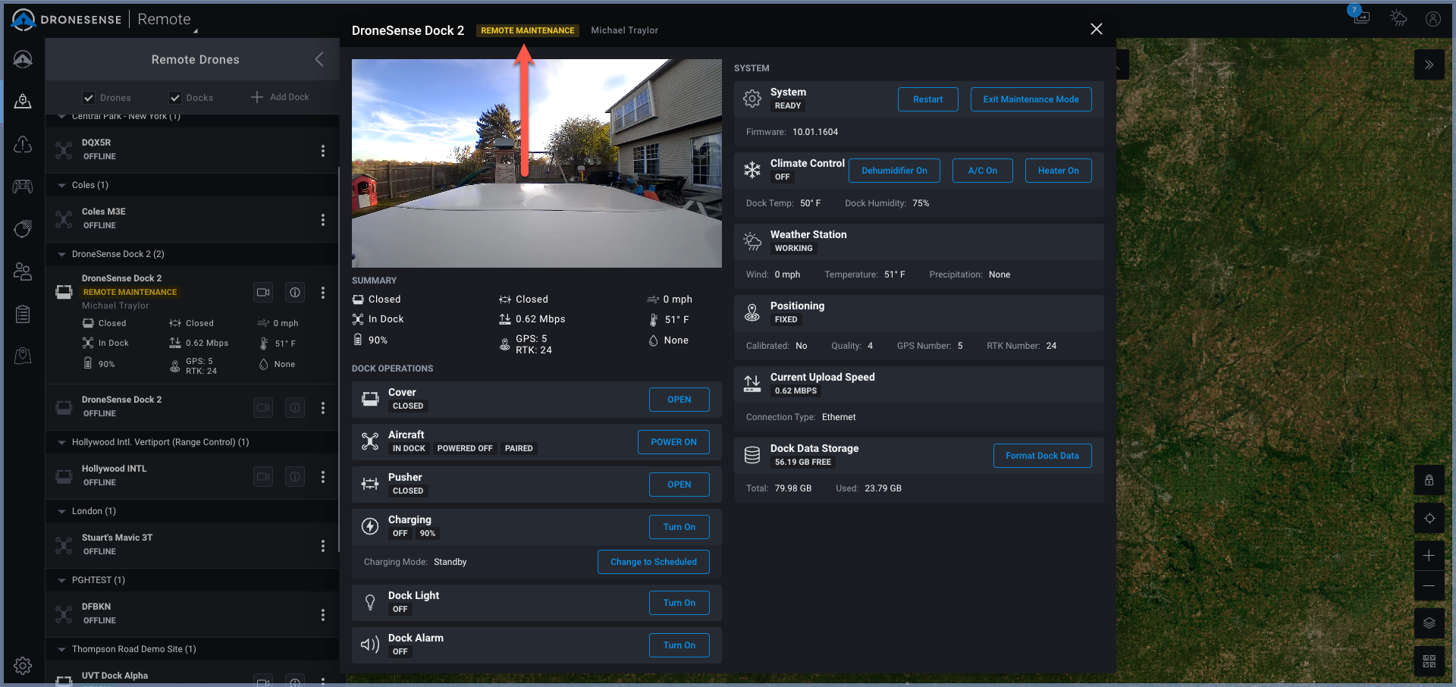1456x687 pixels.
Task: Open the satellite dish sidebar icon
Action: pos(23,229)
